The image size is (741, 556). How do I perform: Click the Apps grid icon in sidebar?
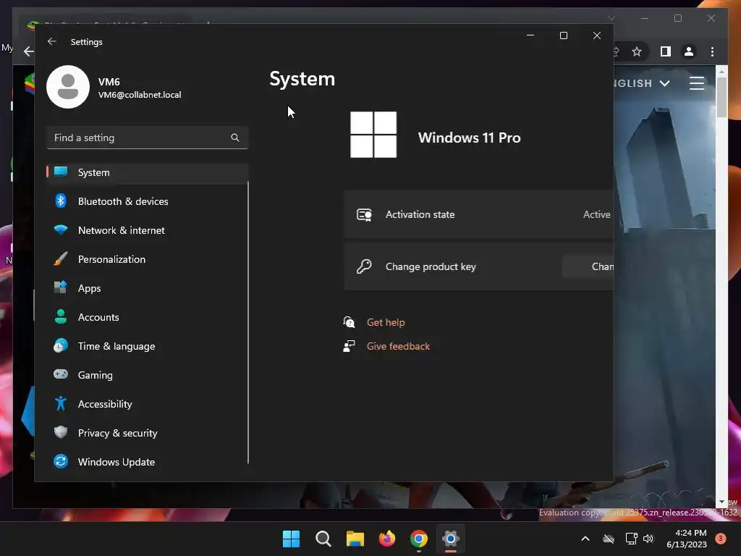[x=61, y=287]
